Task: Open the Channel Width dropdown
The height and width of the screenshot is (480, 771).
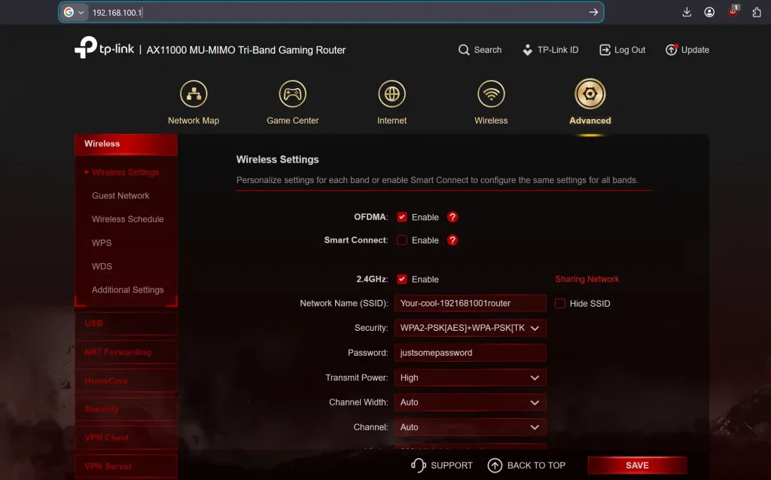Action: pos(470,402)
